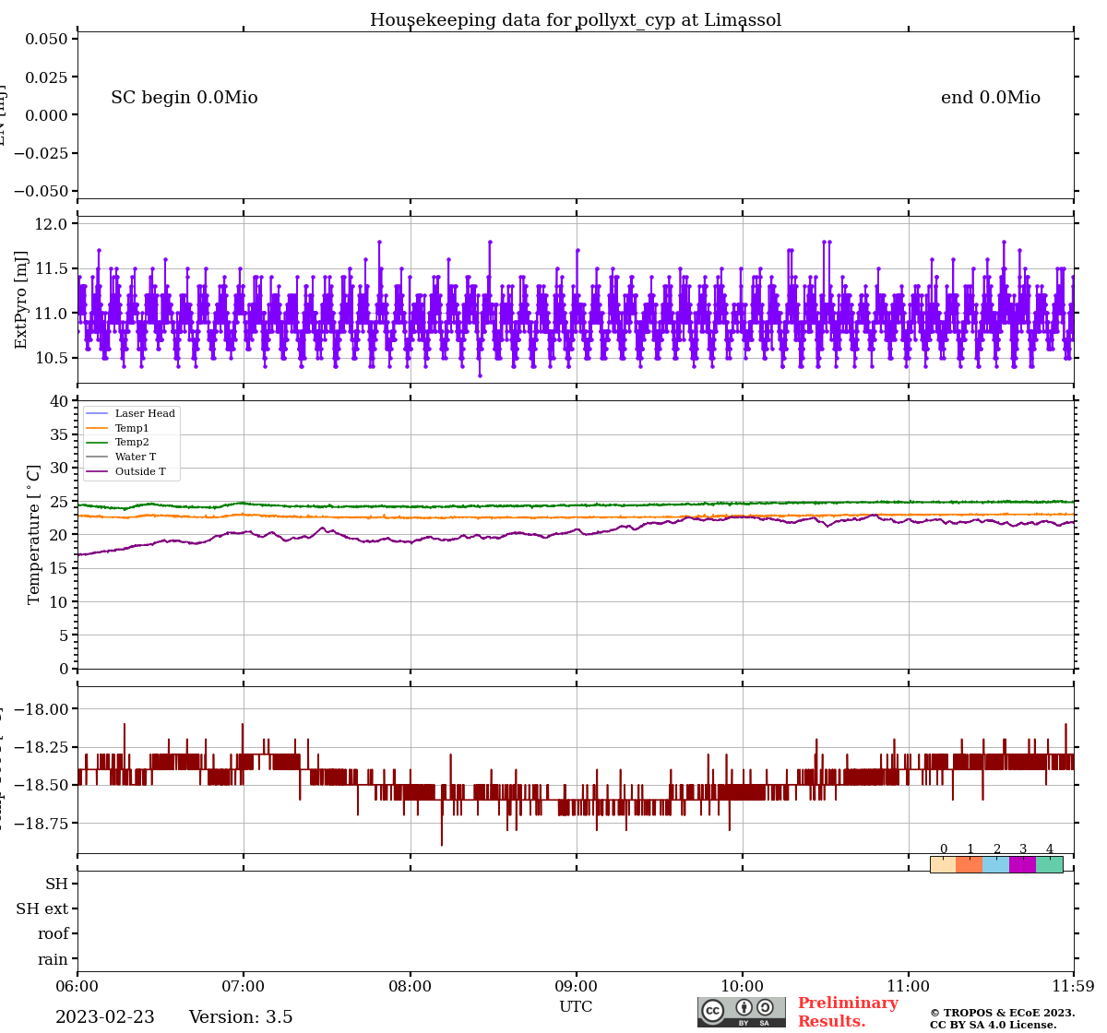Click the 11.5 tick on ExtPyro axis
Viewport: 1107px width, 1033px height.
tap(52, 268)
